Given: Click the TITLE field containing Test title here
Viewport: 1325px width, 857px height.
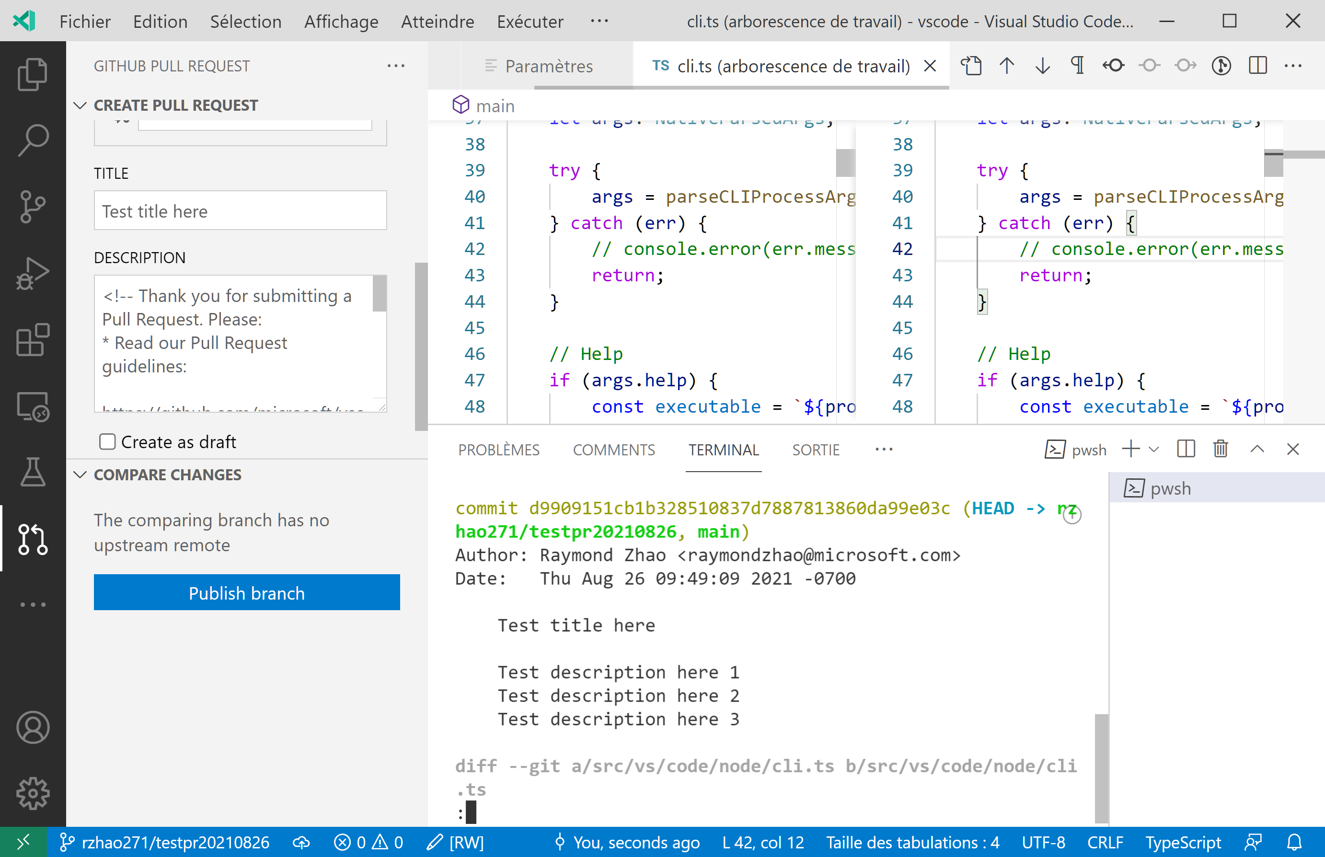Looking at the screenshot, I should (240, 210).
